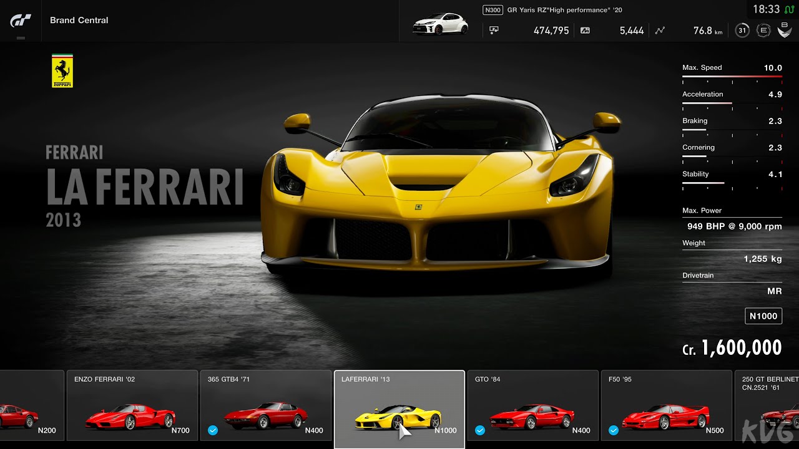
Task: Click the circular E license icon
Action: click(x=763, y=30)
